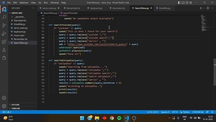Open Customize Layout icon

[190, 3]
